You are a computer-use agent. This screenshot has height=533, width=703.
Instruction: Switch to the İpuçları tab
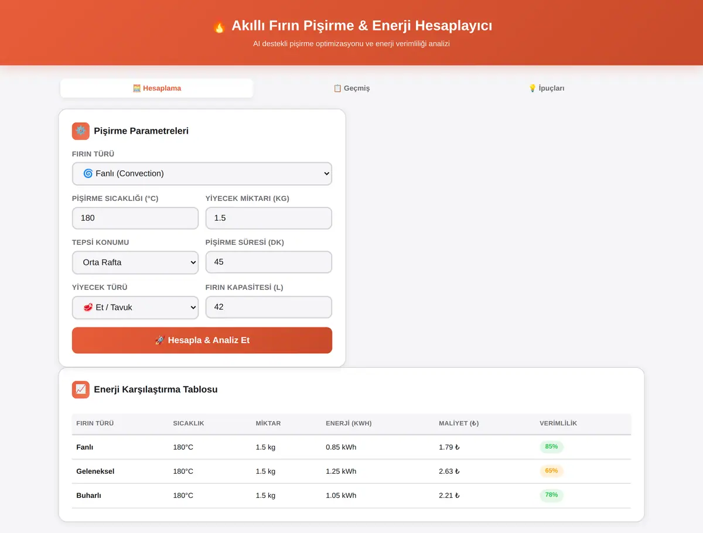(x=547, y=88)
